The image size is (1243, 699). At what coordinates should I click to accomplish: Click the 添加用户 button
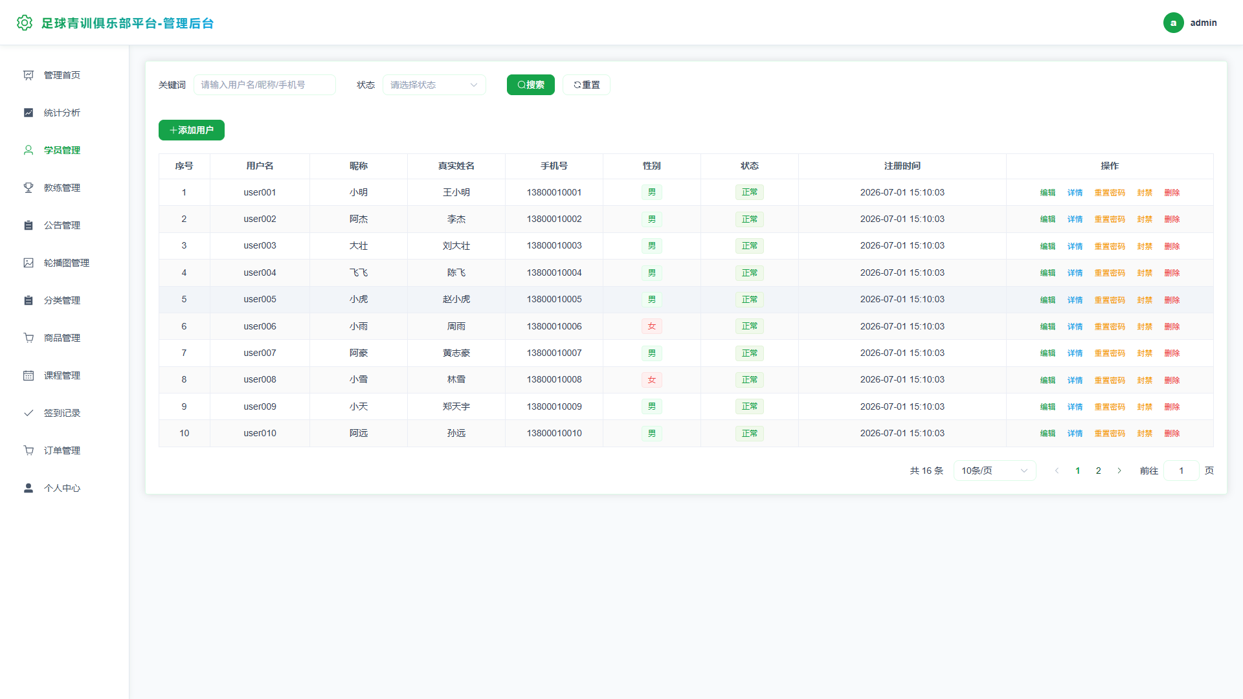pyautogui.click(x=191, y=130)
